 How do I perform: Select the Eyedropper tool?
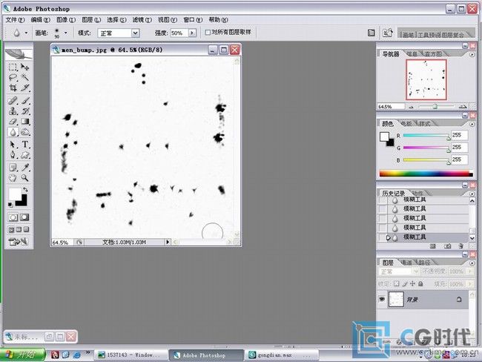click(x=25, y=168)
